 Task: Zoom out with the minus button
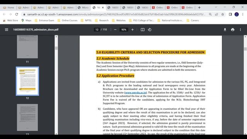(115, 30)
